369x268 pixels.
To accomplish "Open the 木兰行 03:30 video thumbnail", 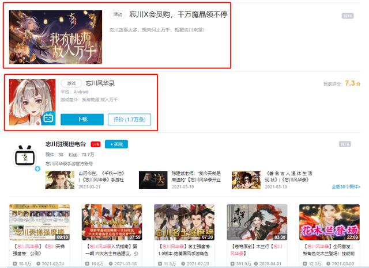I will point(257,222).
